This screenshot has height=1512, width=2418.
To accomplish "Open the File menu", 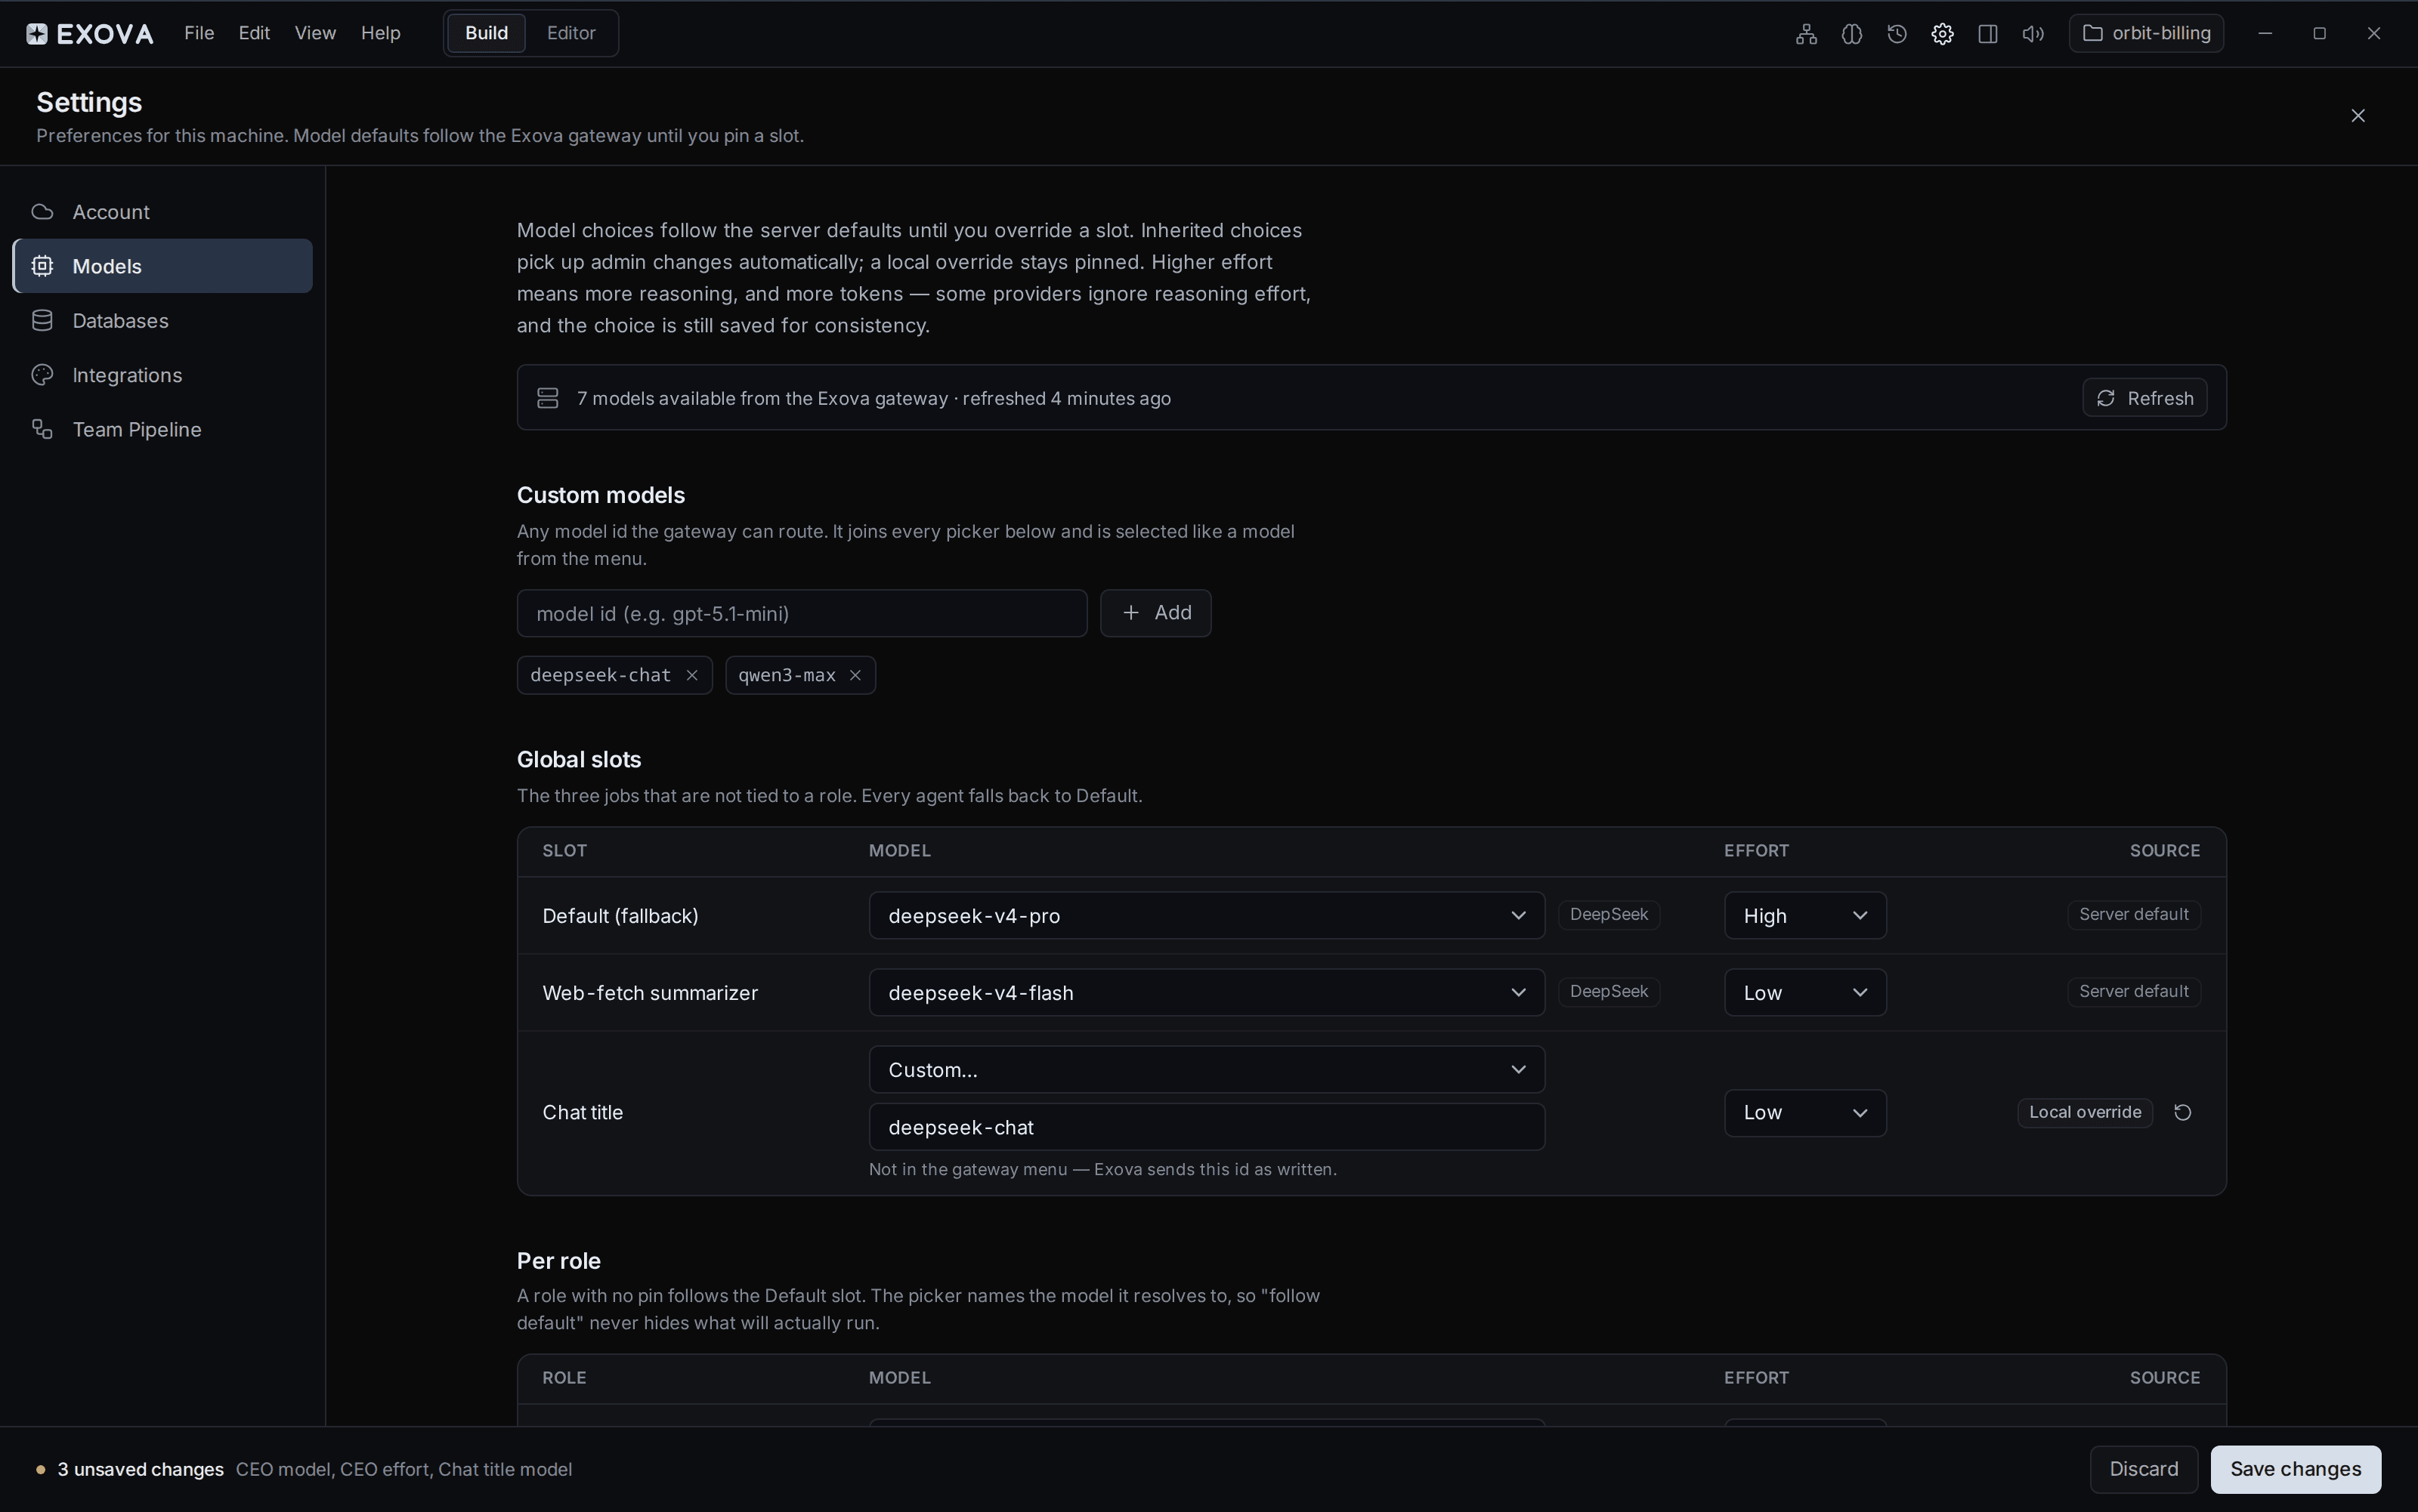I will 199,33.
